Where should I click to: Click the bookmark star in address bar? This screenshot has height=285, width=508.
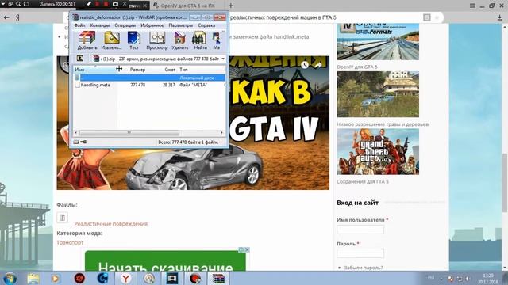coord(437,17)
